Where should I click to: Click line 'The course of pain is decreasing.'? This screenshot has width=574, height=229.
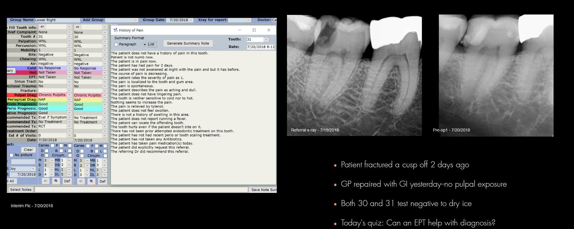pos(139,74)
